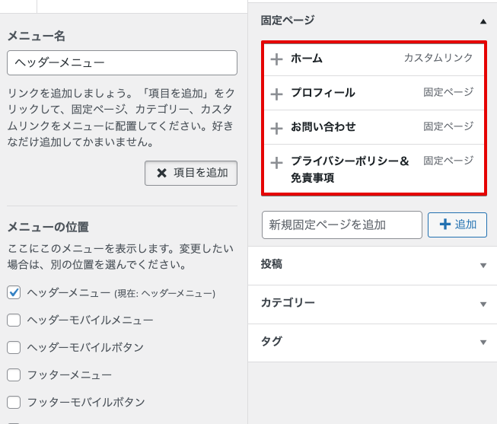Screen dimensions: 497x424
Task: Check the フッターメニュー checkbox
Action: pyautogui.click(x=14, y=375)
